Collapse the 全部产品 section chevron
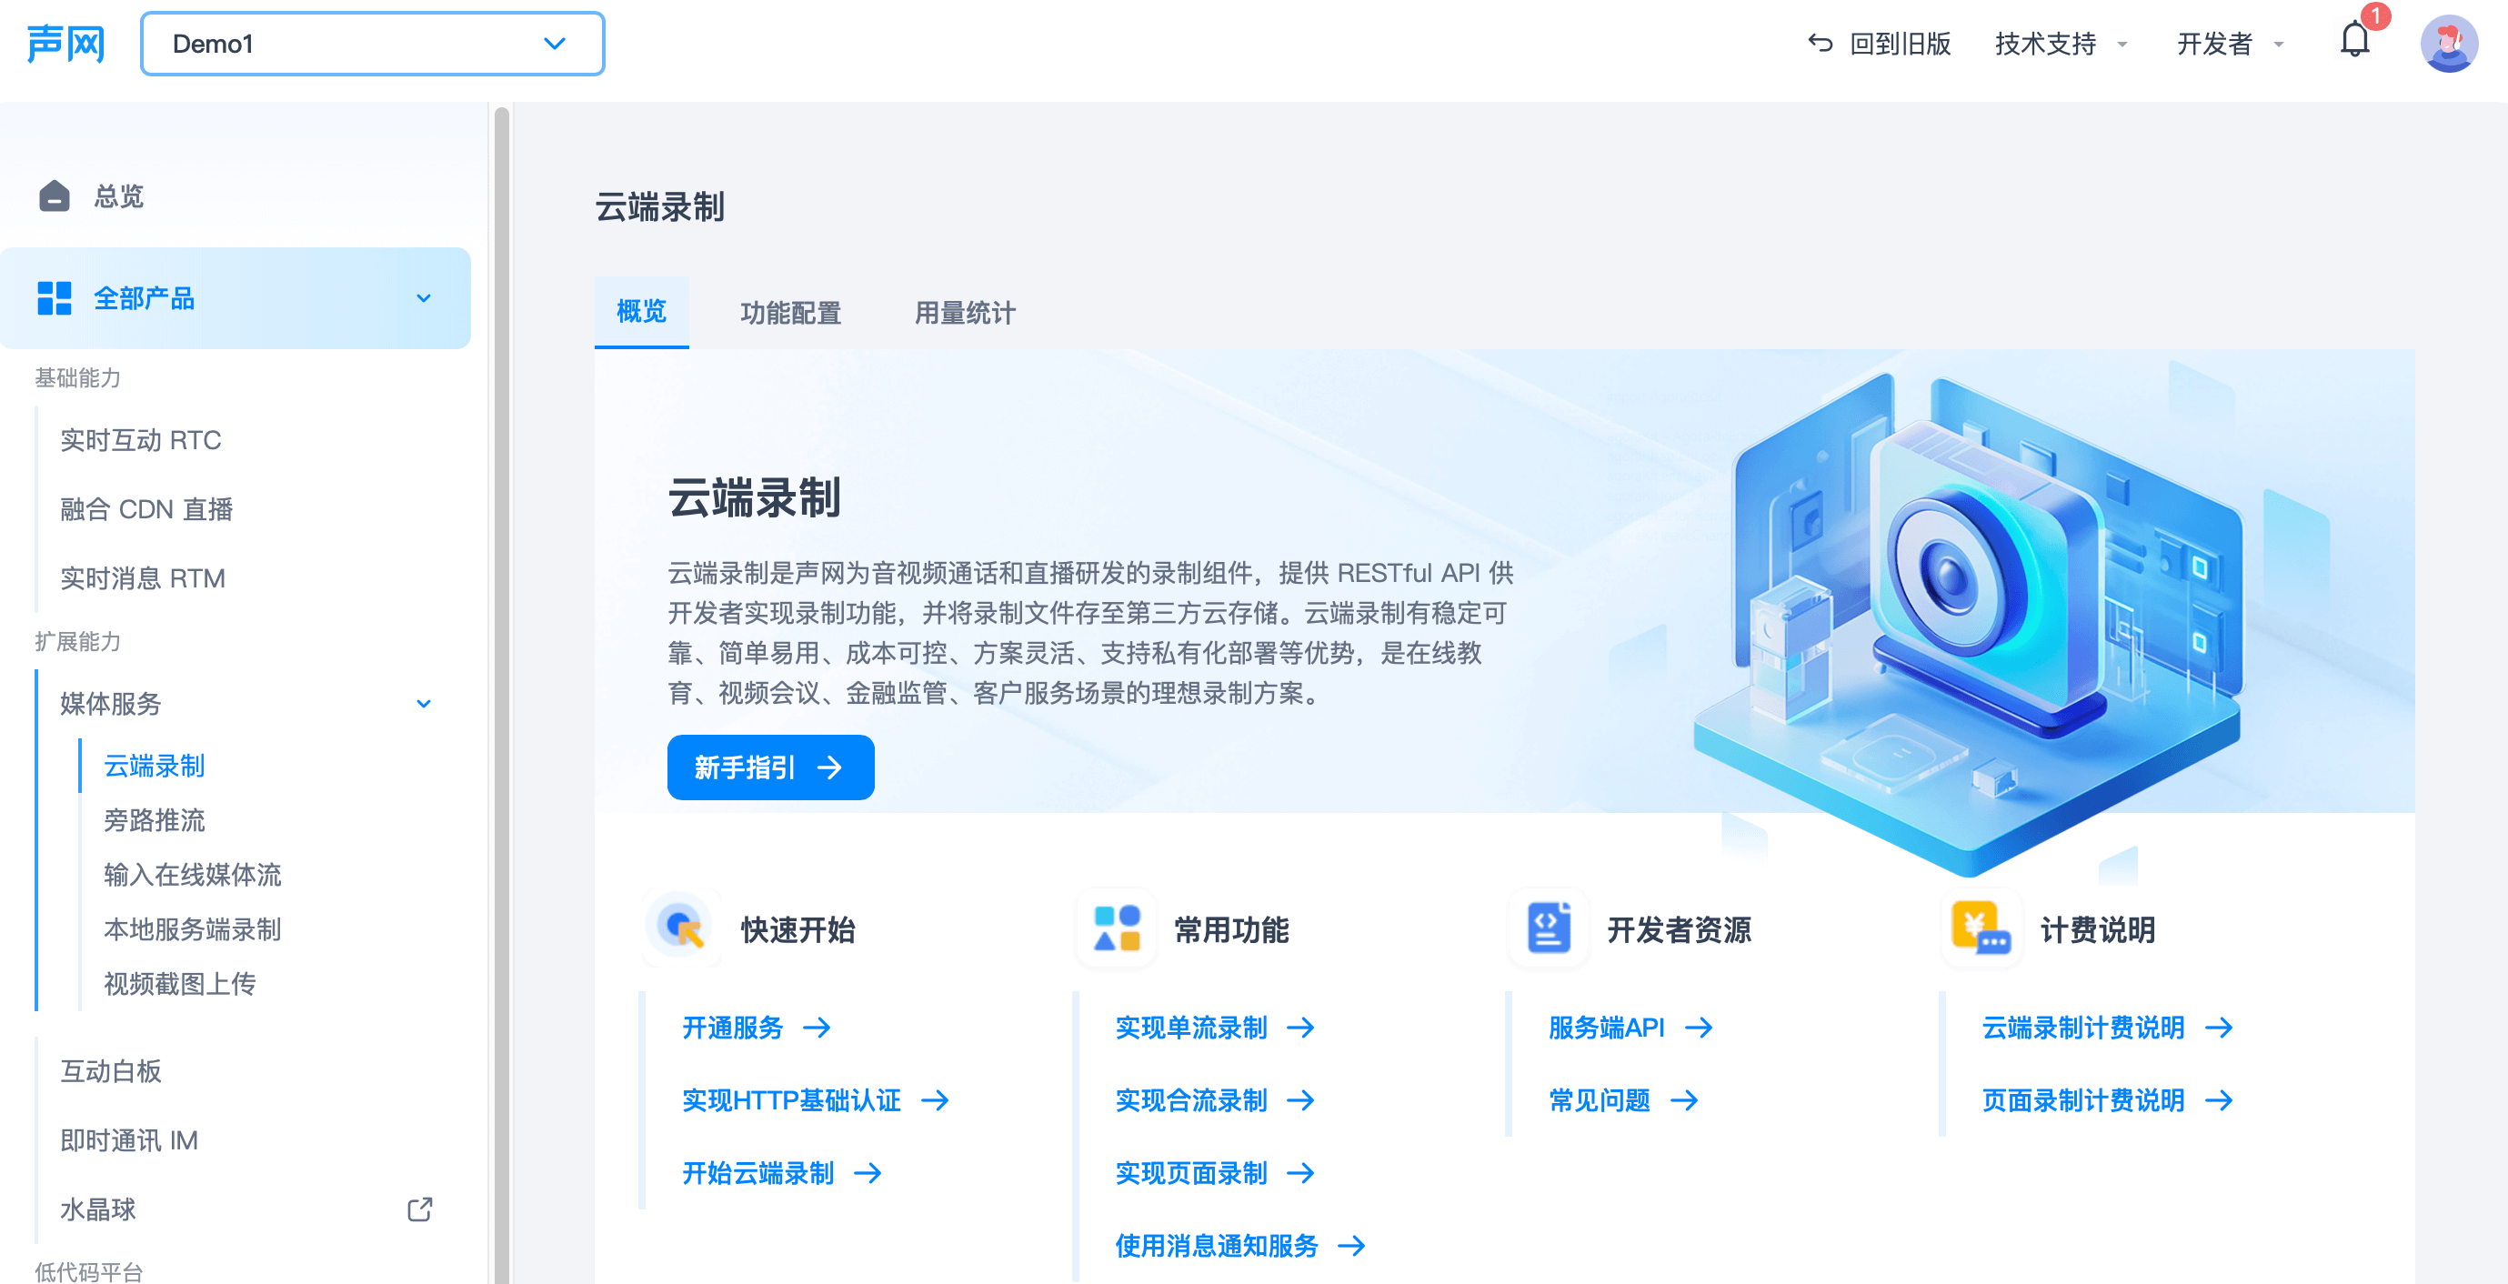 pos(424,298)
